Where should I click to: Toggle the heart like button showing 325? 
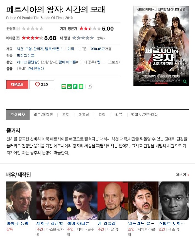pos(42,84)
